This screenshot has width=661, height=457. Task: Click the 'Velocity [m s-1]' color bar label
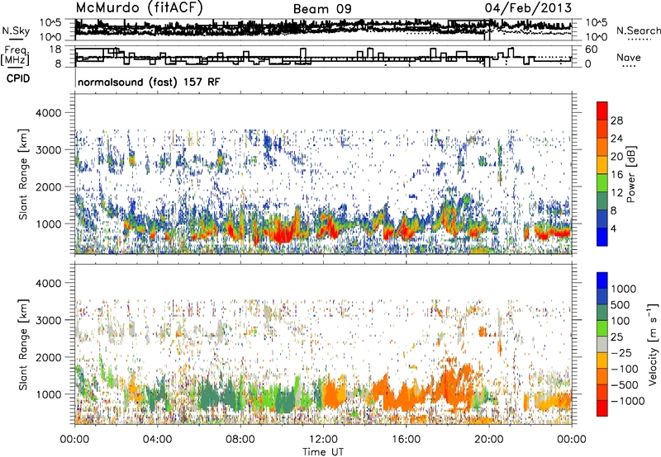tap(653, 344)
